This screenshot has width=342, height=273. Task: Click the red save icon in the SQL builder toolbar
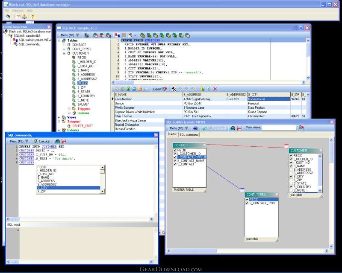pos(239,128)
